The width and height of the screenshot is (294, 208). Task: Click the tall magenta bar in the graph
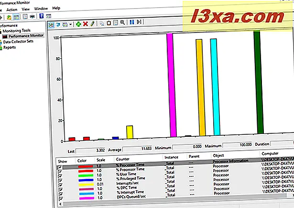(x=172, y=85)
